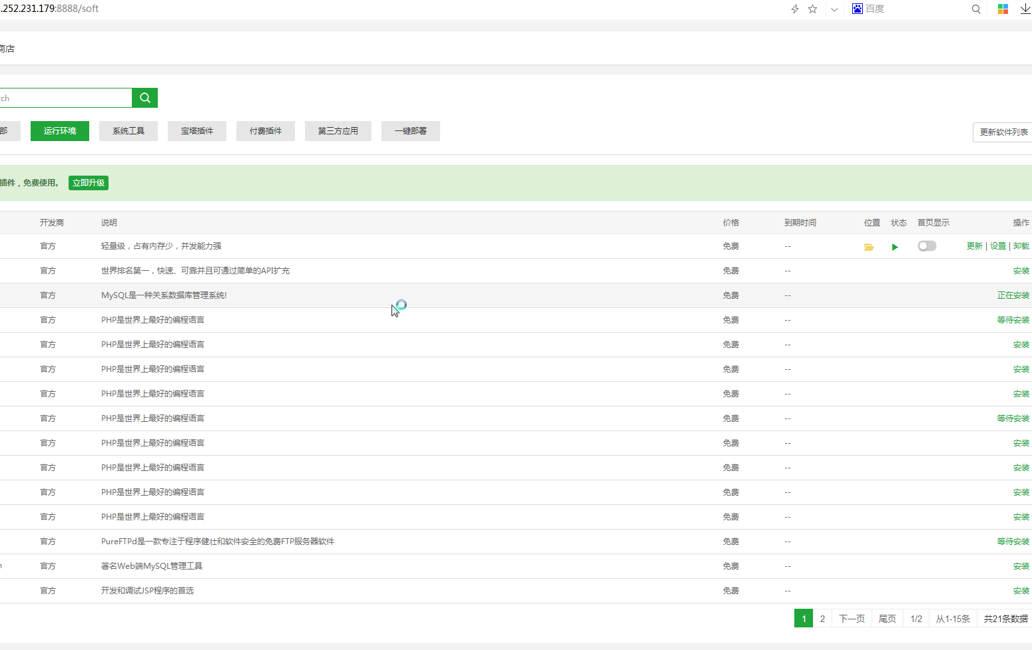Go to 下一页 in pagination
The height and width of the screenshot is (650, 1032).
tap(852, 619)
